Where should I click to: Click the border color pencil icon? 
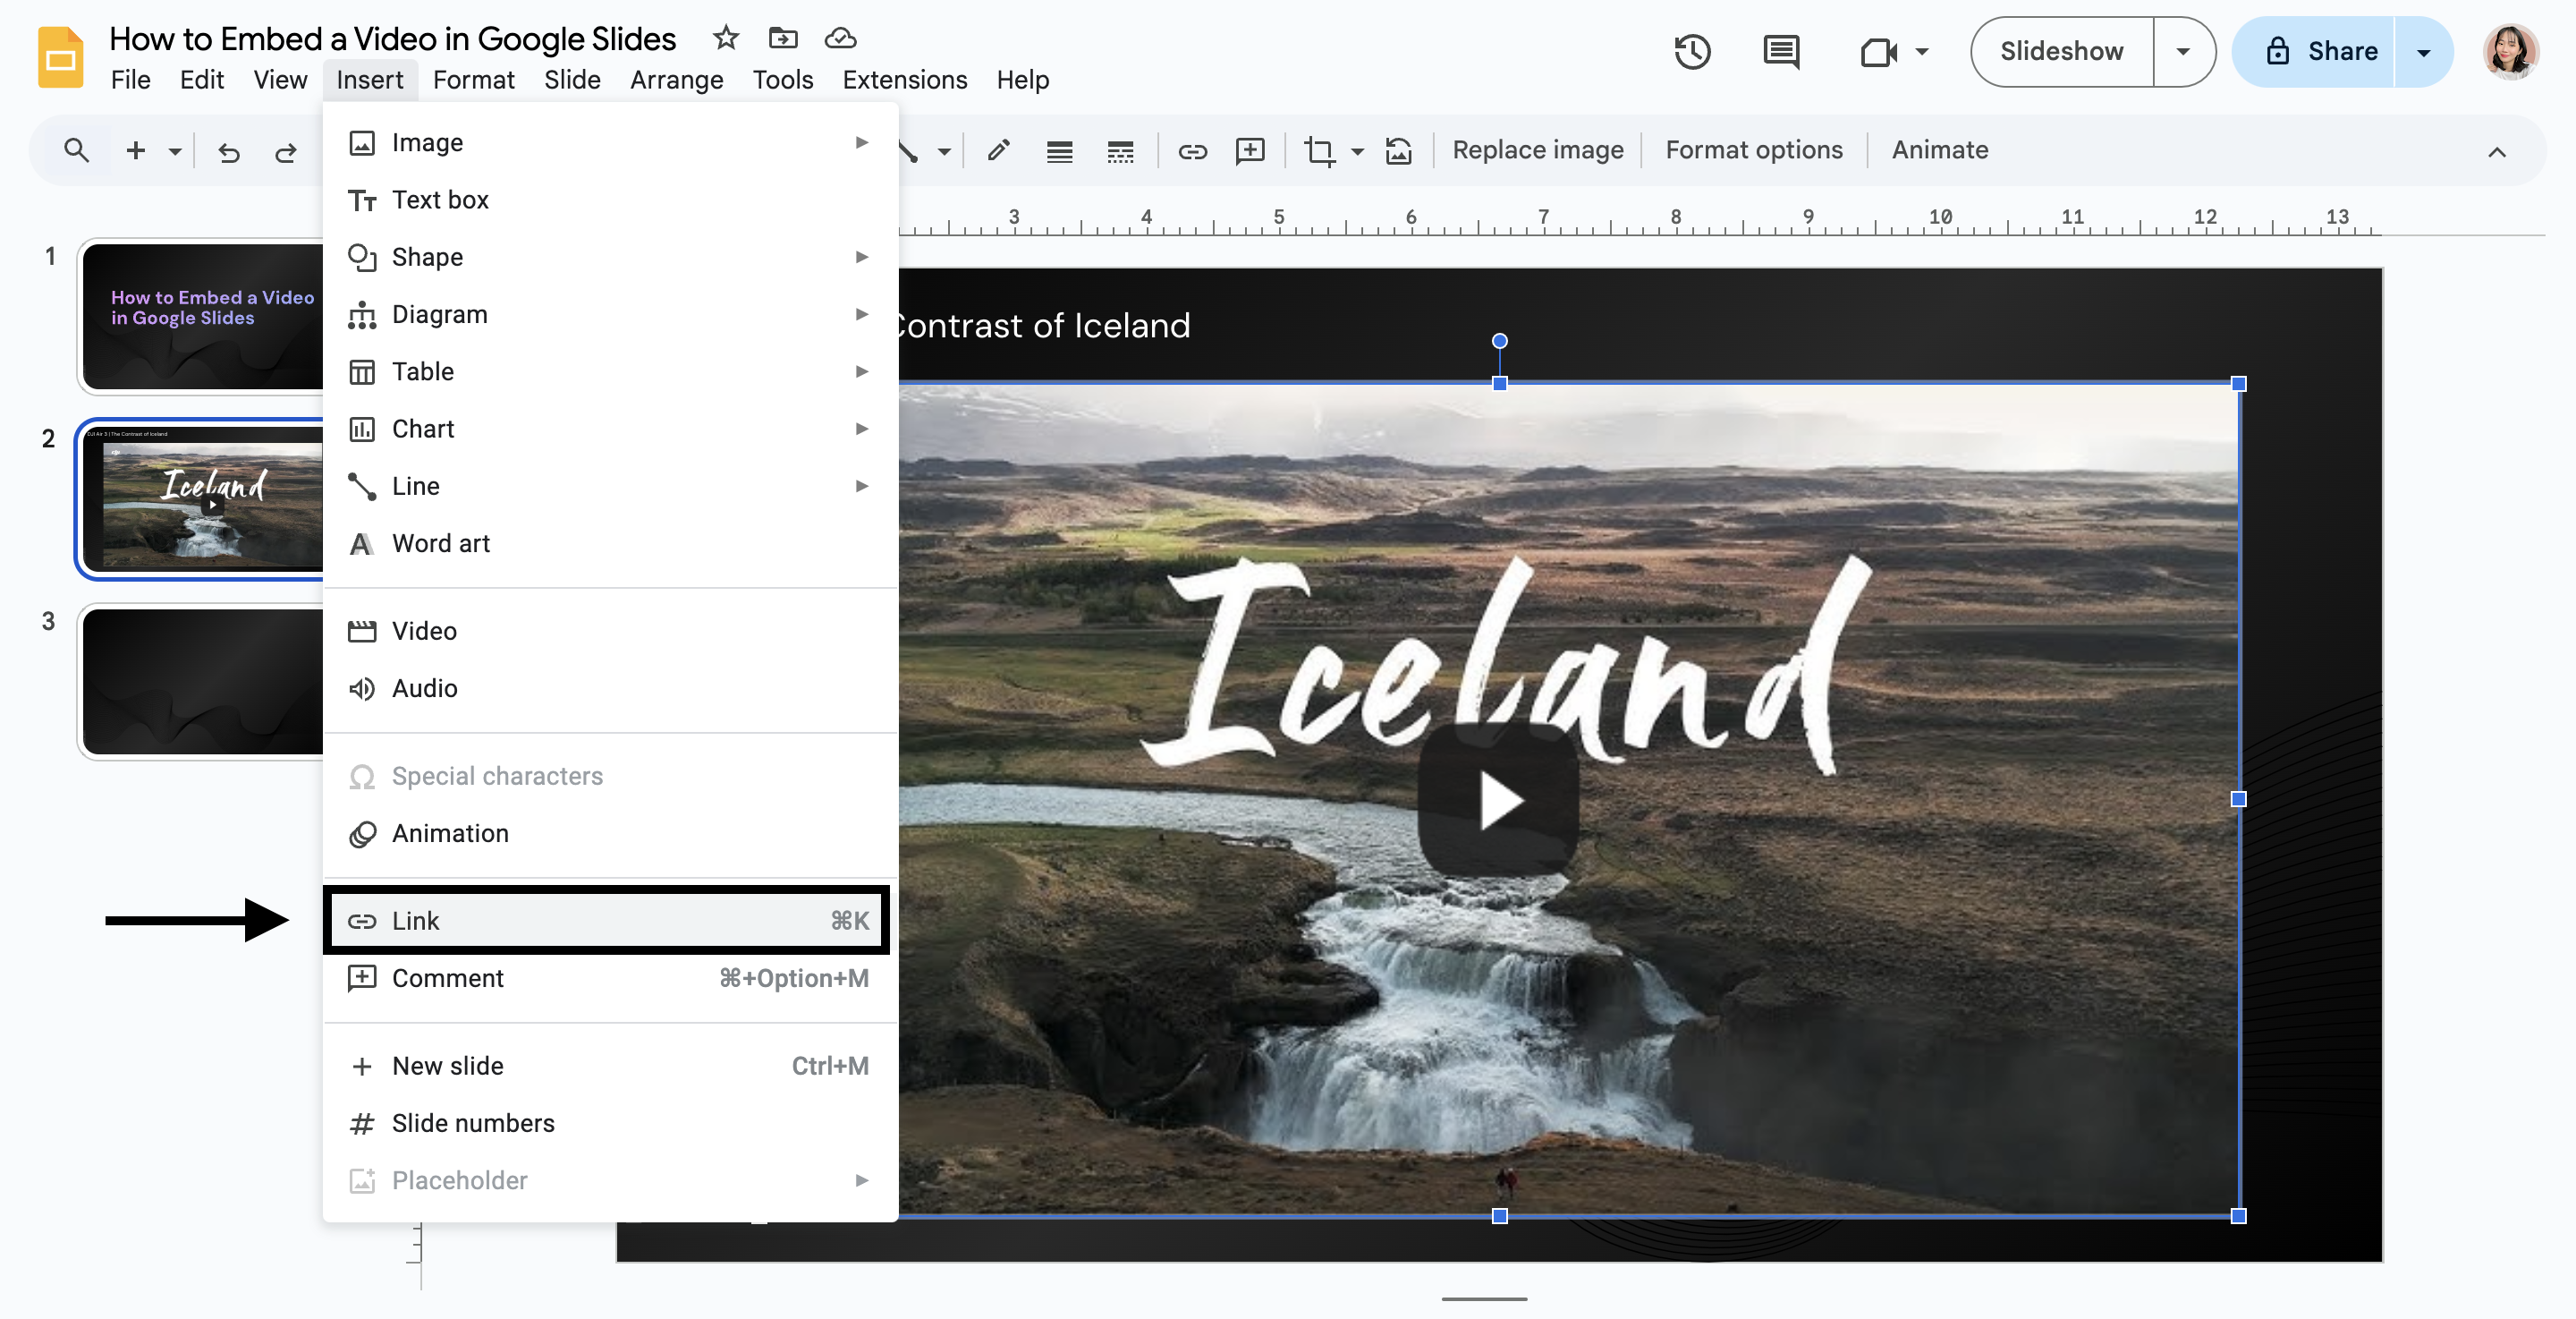pos(998,150)
